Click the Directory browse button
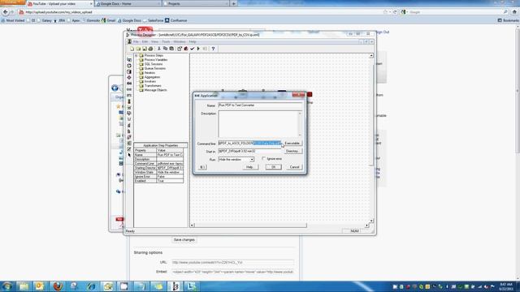This screenshot has width=520, height=292. pos(292,152)
